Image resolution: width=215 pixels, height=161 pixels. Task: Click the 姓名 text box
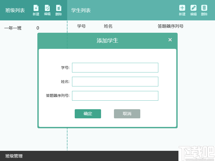[x=115, y=82]
